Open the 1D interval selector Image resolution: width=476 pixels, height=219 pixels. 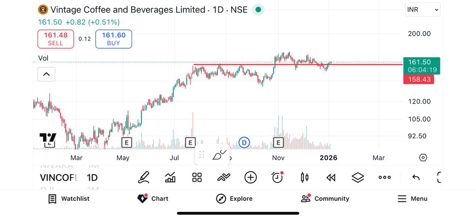pyautogui.click(x=92, y=178)
